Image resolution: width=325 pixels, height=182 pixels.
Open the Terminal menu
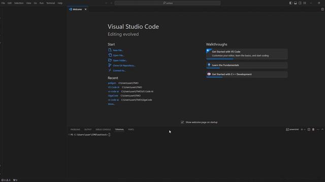[51, 3]
